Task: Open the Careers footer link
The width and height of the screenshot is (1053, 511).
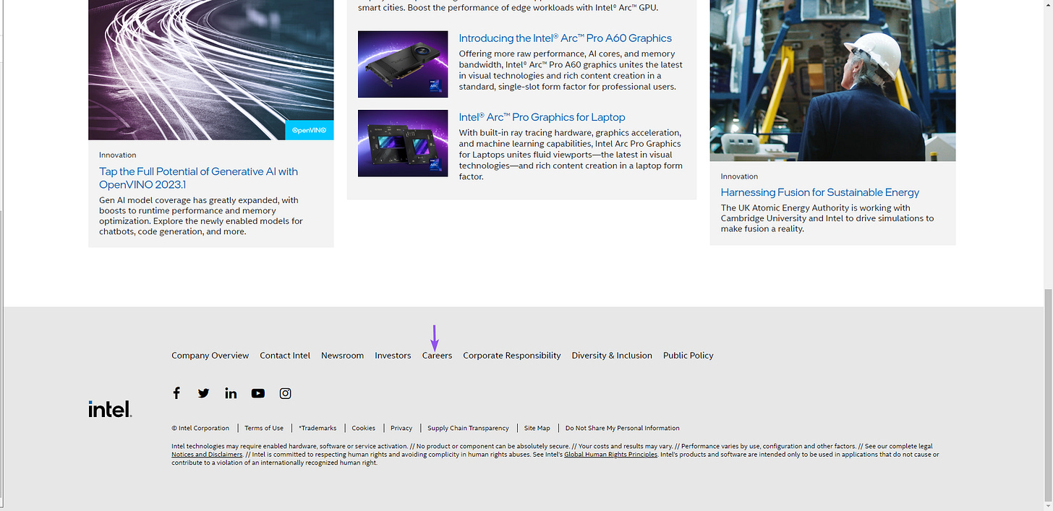Action: coord(437,356)
